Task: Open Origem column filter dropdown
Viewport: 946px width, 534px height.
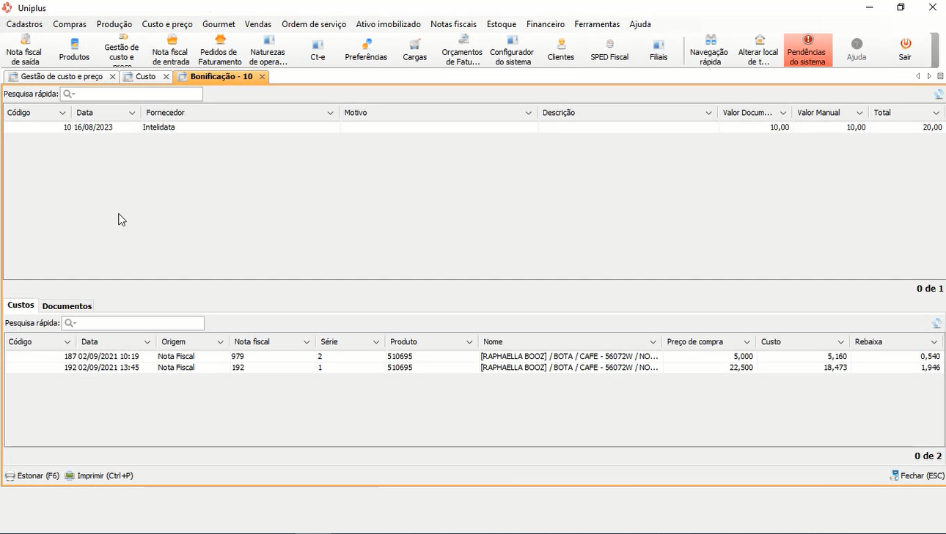Action: tap(220, 342)
